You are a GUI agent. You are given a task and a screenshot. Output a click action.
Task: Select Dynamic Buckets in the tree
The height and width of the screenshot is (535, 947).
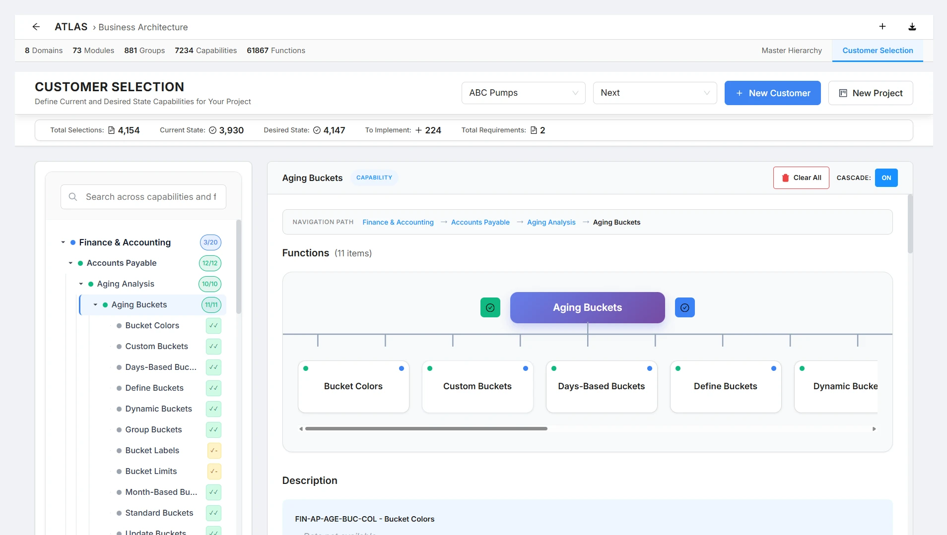tap(158, 409)
